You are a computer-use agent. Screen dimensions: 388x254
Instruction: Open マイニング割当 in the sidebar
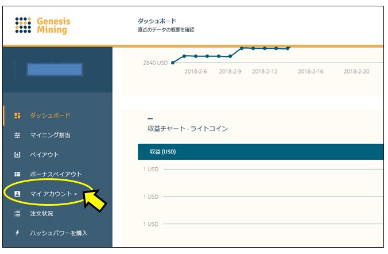[x=51, y=135]
